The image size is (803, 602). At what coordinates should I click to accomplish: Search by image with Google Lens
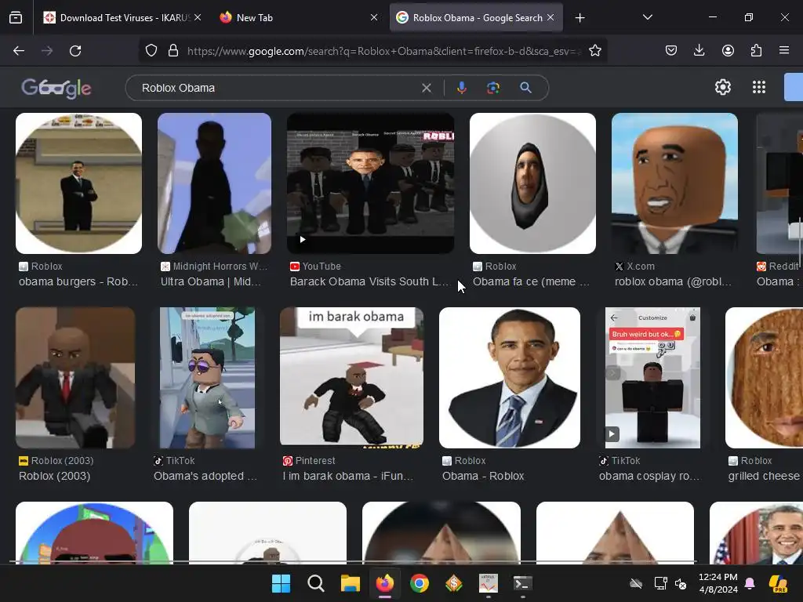pyautogui.click(x=493, y=88)
